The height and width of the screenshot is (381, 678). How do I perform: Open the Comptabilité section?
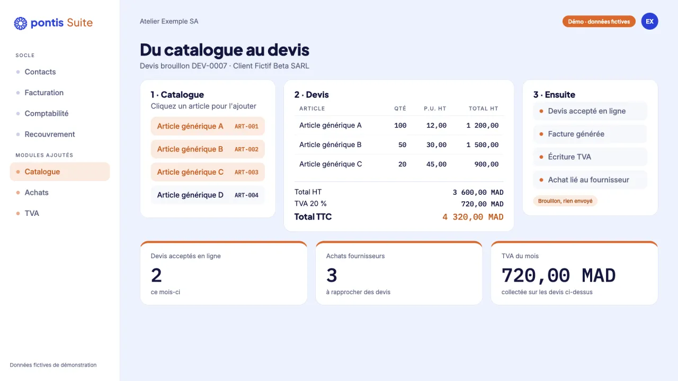tap(60, 113)
